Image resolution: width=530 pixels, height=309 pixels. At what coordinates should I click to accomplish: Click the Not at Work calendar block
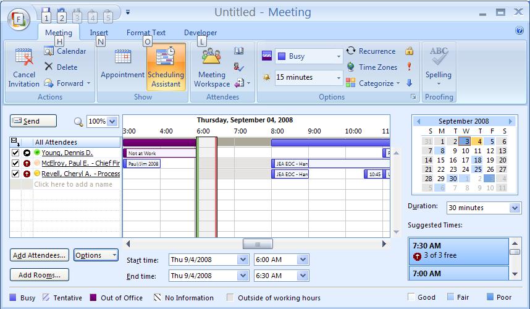click(x=159, y=153)
